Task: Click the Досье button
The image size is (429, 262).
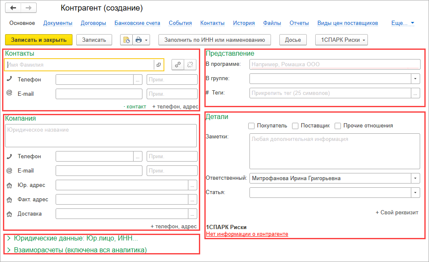Action: click(x=293, y=40)
